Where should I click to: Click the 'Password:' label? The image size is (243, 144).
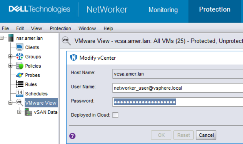(83, 101)
